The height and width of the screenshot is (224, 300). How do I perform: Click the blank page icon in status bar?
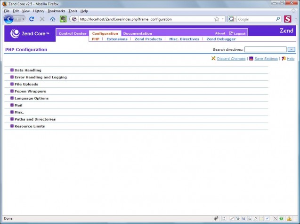pyautogui.click(x=224, y=218)
